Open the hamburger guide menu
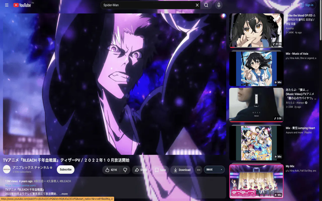 point(7,5)
